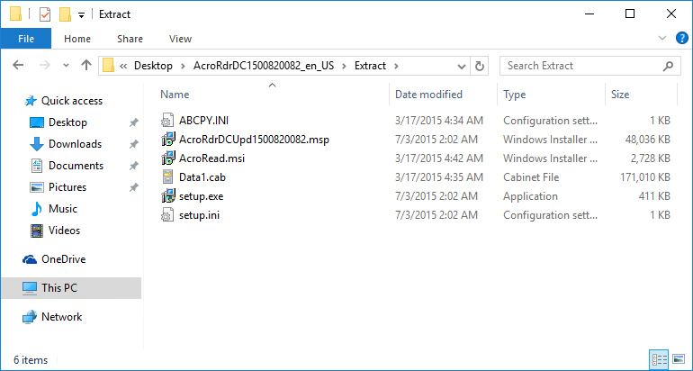The width and height of the screenshot is (693, 371).
Task: Click the Properties quick access toolbar icon
Action: tap(45, 14)
